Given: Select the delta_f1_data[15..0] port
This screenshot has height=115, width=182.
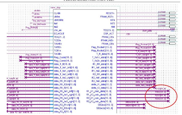Looking at the screenshot, I should pos(102,85).
